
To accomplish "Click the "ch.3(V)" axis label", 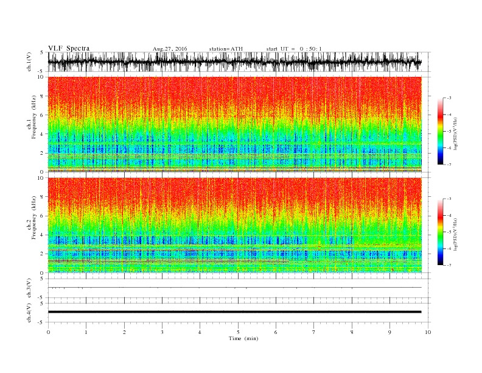I will coord(29,288).
